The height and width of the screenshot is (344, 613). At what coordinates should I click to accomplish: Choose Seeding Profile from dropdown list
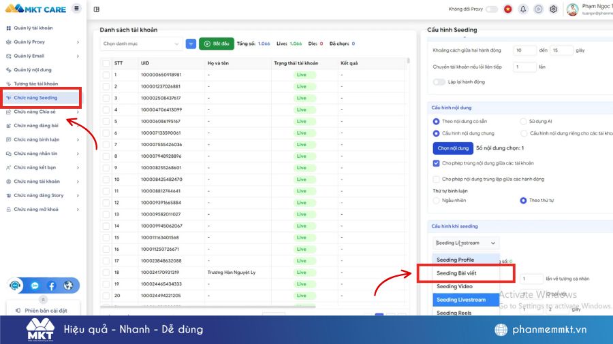point(466,260)
